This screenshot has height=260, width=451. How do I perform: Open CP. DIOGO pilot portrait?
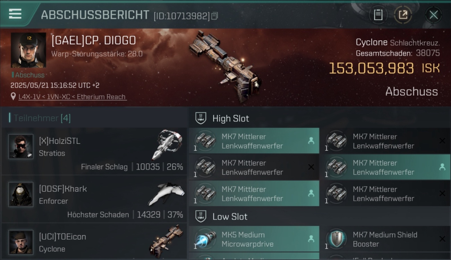pos(28,50)
